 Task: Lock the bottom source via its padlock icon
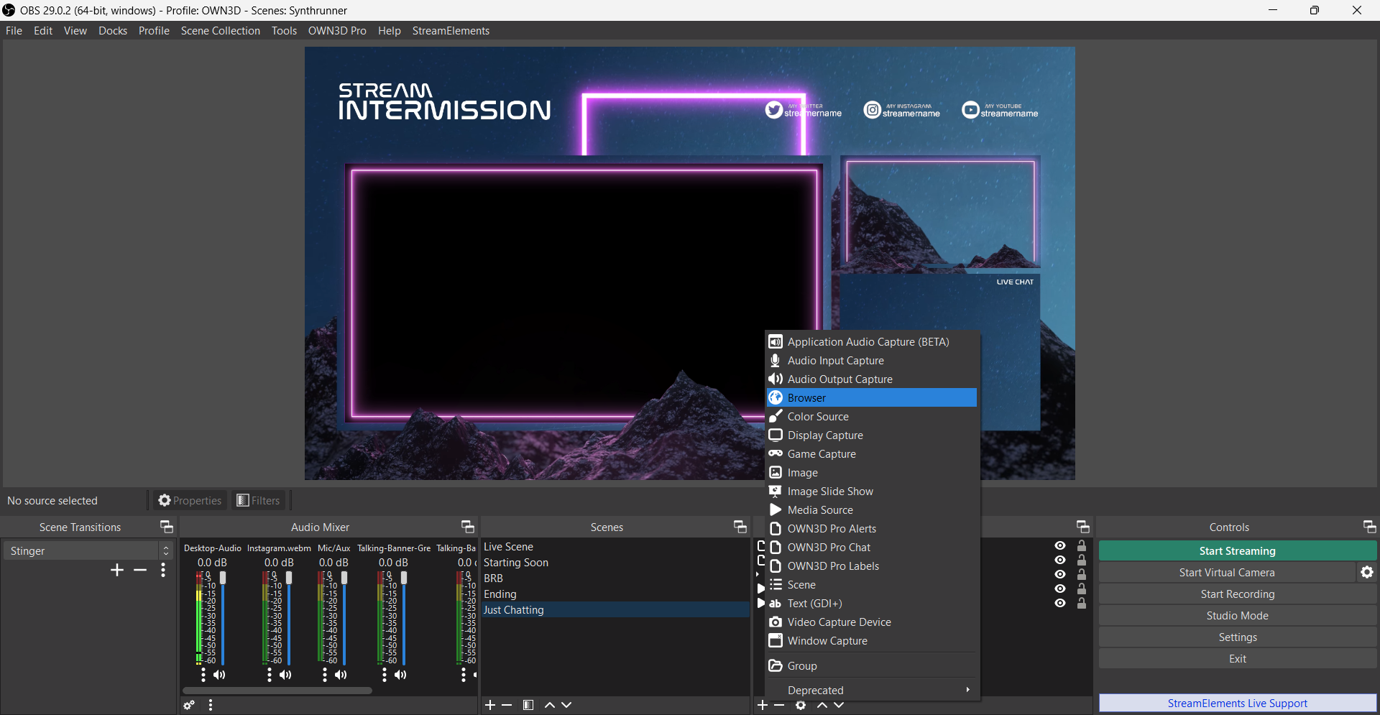coord(1083,604)
